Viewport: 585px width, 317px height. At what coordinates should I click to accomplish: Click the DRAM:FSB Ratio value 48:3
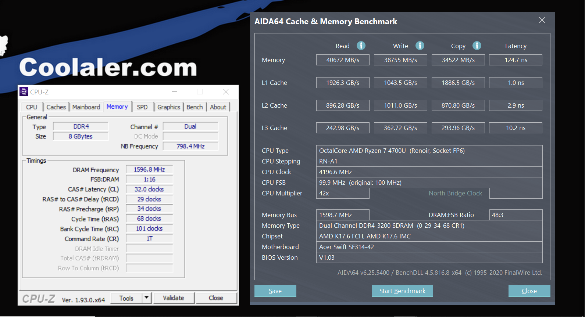coord(516,215)
